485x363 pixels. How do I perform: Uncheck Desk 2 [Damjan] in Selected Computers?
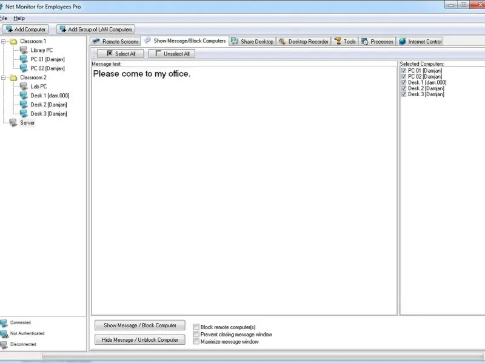(x=404, y=88)
